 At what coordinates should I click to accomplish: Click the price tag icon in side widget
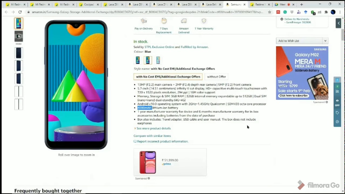pyautogui.click(x=337, y=113)
